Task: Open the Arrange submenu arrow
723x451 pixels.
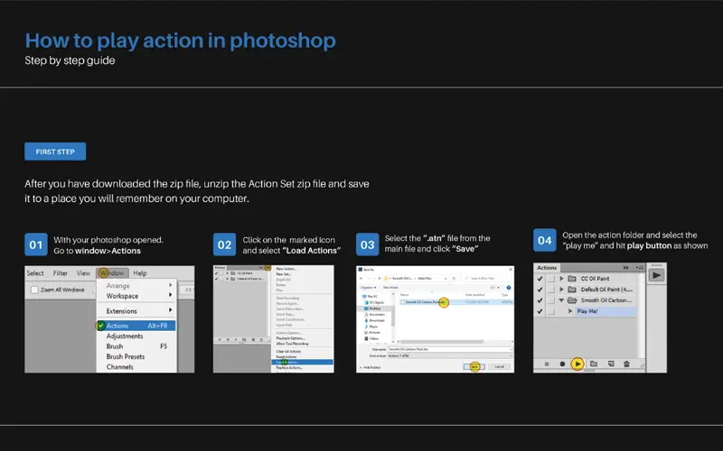Action: click(x=171, y=285)
